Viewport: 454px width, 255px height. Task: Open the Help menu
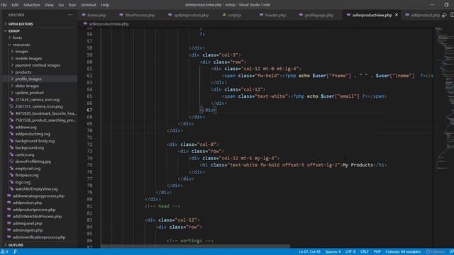coord(105,5)
